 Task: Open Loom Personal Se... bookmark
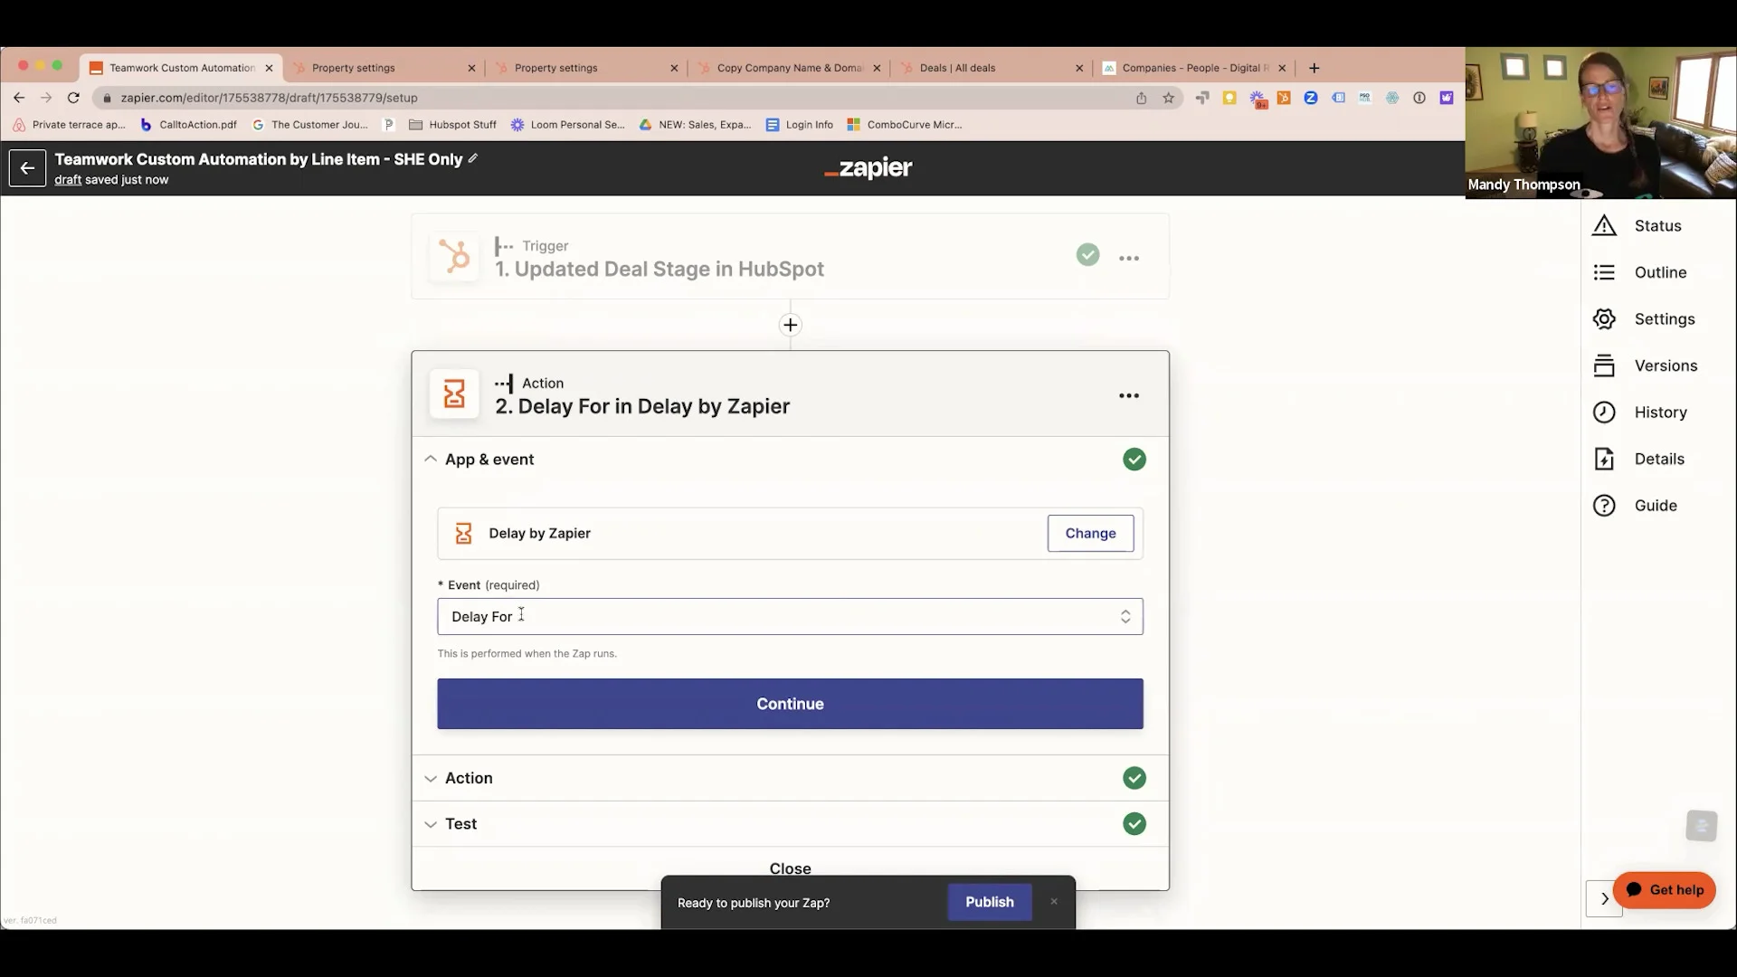(x=567, y=125)
